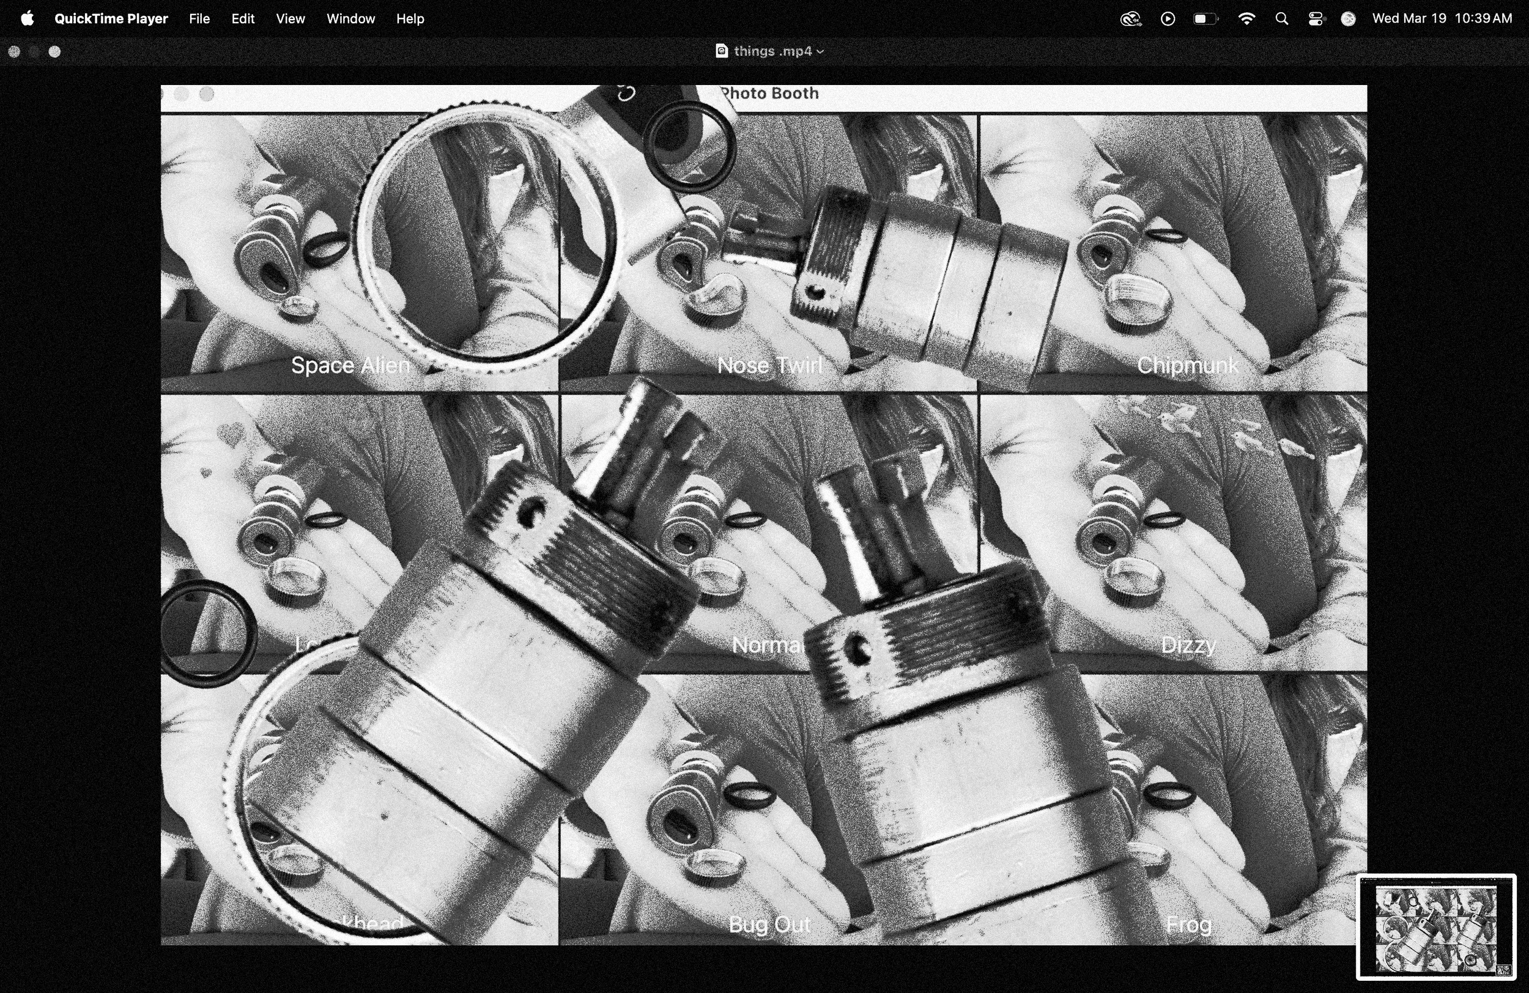
Task: Open the QuickTime Player app menu
Action: (x=111, y=18)
